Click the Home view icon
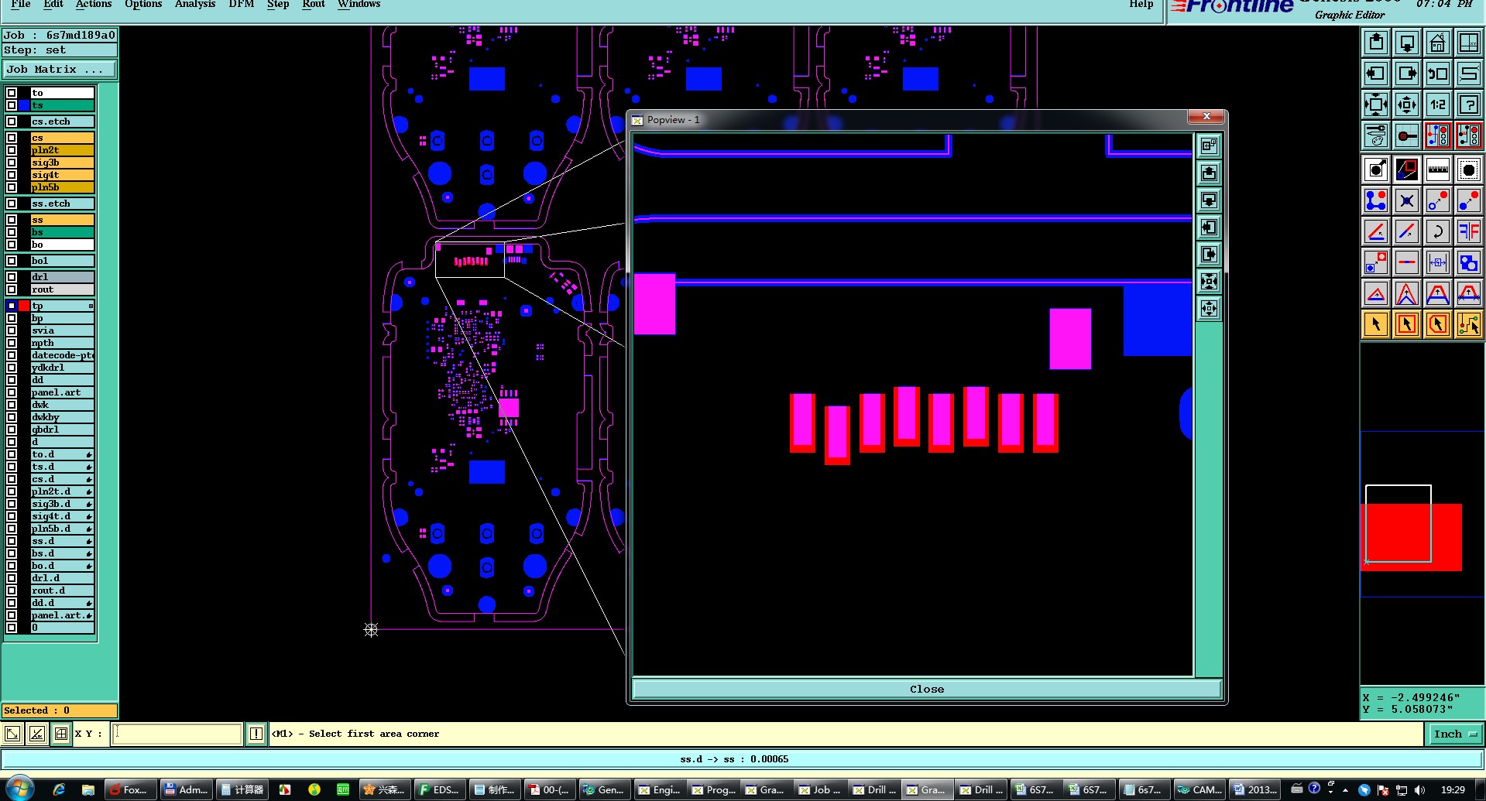 pyautogui.click(x=1437, y=43)
